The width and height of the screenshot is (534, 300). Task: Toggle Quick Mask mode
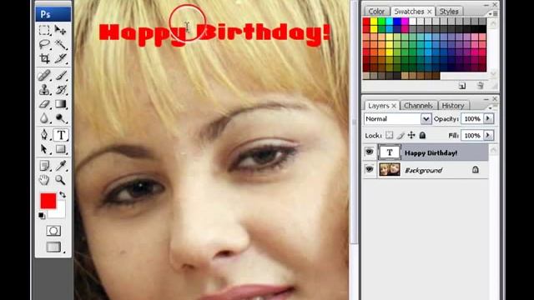[x=53, y=231]
